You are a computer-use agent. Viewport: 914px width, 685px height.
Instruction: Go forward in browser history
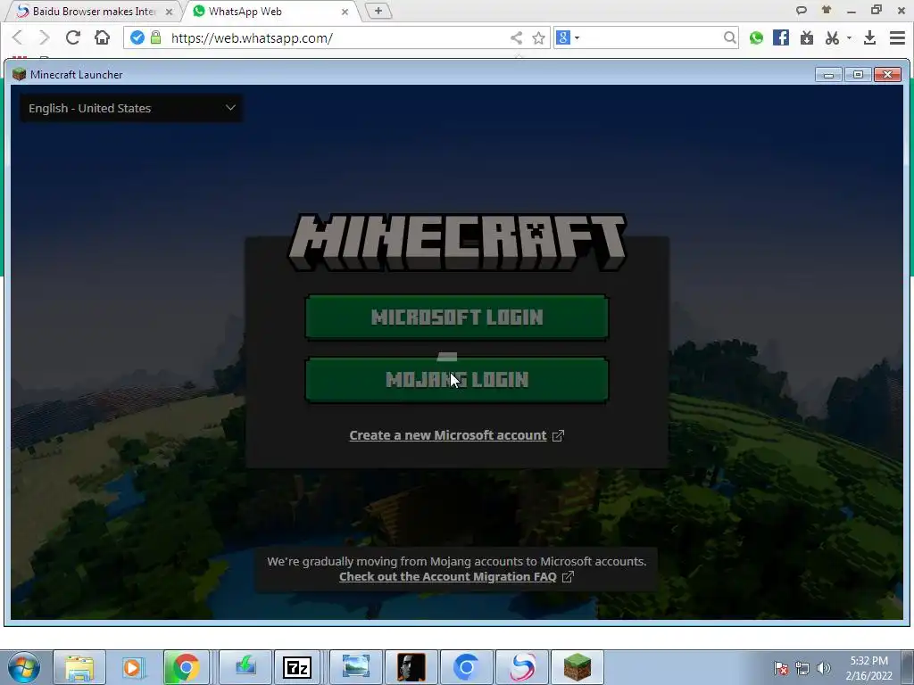click(x=45, y=37)
